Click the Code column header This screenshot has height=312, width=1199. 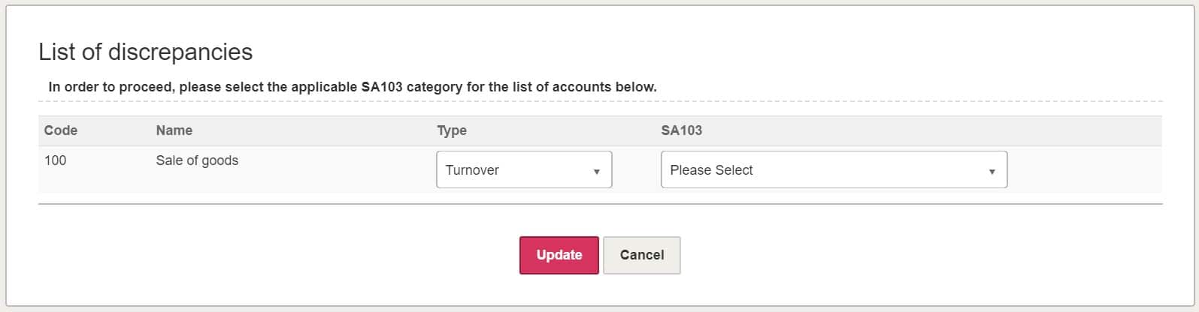61,130
